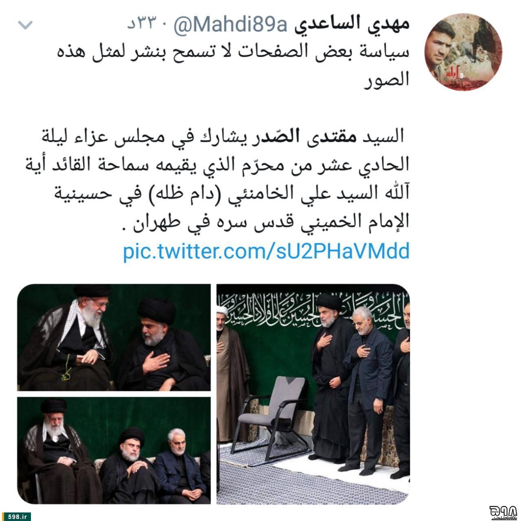Click the green prayer beads in the photo
Screen dimensions: 520x521
65,368
